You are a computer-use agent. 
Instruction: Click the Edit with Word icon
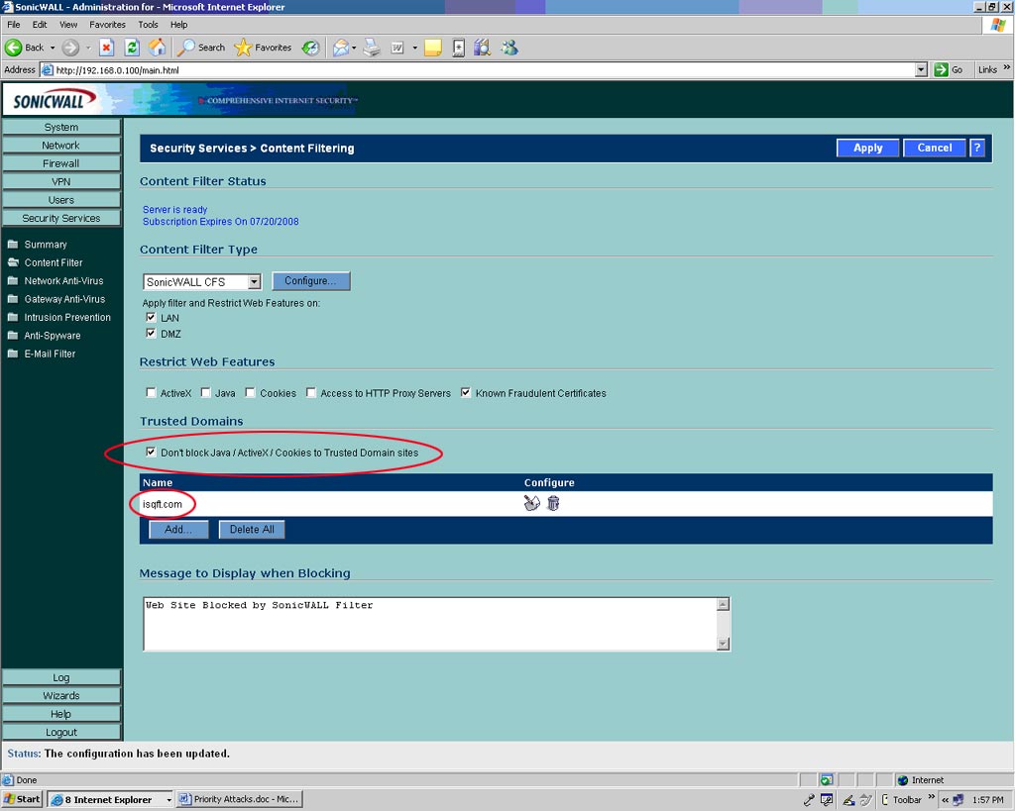[397, 48]
